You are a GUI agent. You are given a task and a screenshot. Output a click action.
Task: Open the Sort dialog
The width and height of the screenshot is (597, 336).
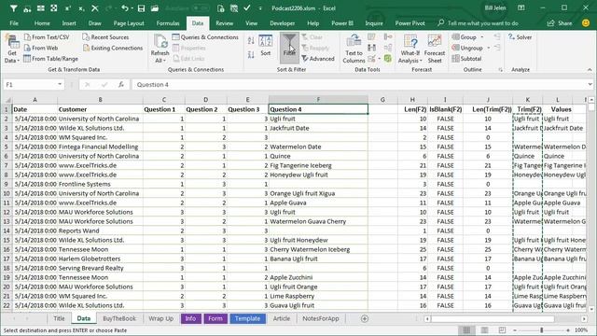coord(265,46)
